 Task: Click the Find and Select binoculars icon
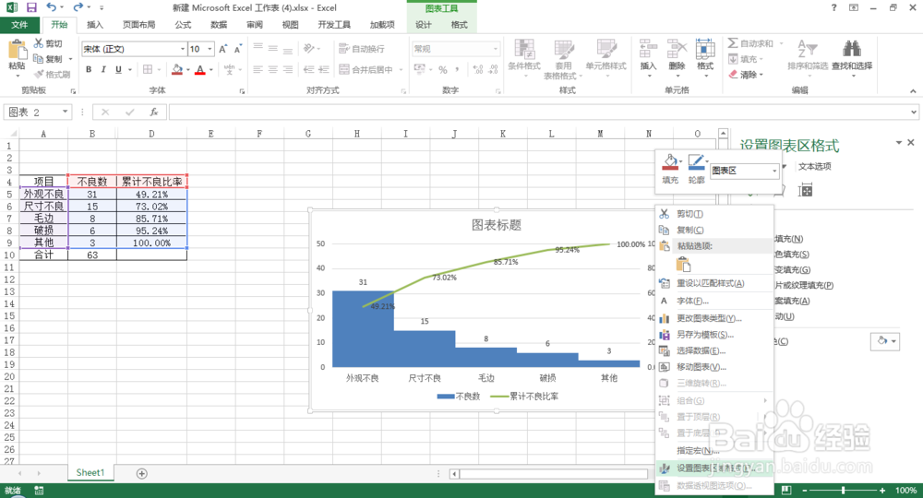[852, 50]
